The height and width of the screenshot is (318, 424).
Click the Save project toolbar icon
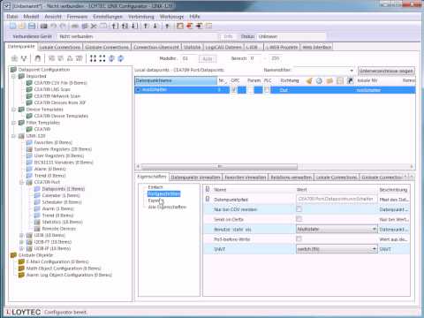tap(32, 26)
